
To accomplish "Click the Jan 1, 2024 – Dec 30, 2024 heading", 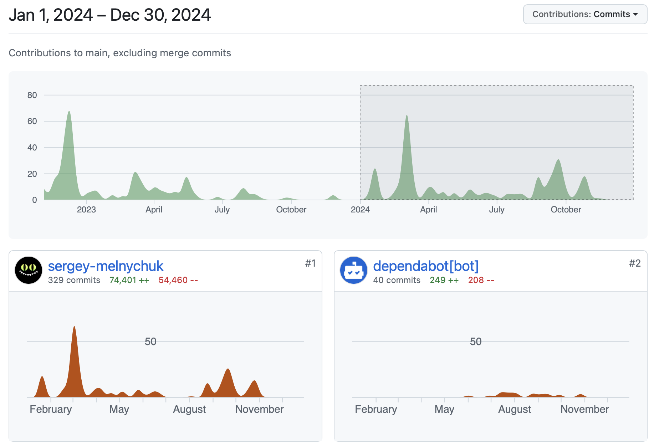I will pos(109,15).
